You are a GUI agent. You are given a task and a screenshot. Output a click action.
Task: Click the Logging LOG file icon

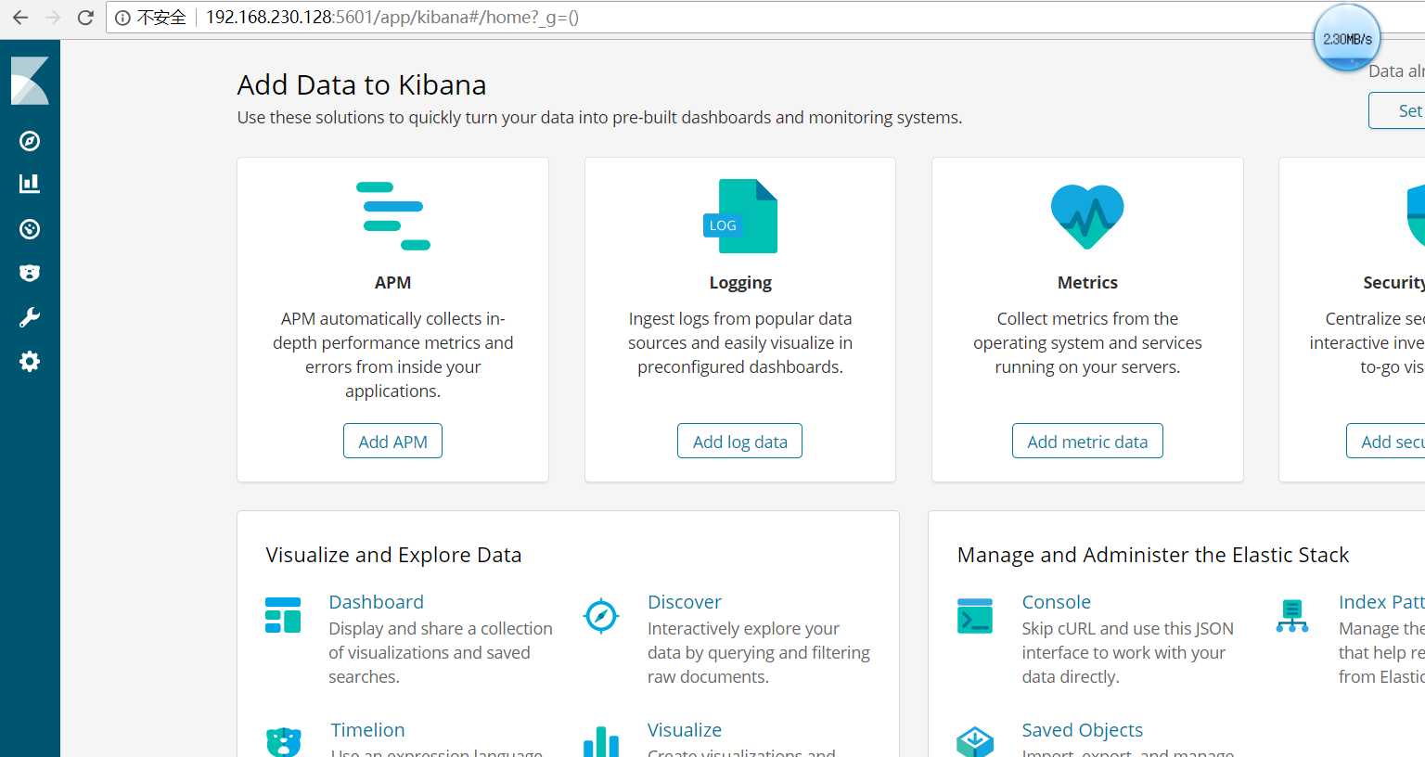[x=740, y=216]
